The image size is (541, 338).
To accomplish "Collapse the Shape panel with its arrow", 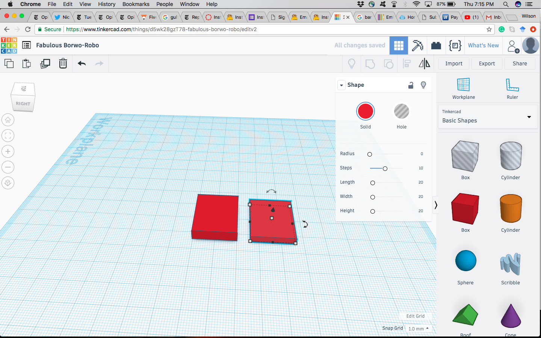I will click(x=342, y=85).
